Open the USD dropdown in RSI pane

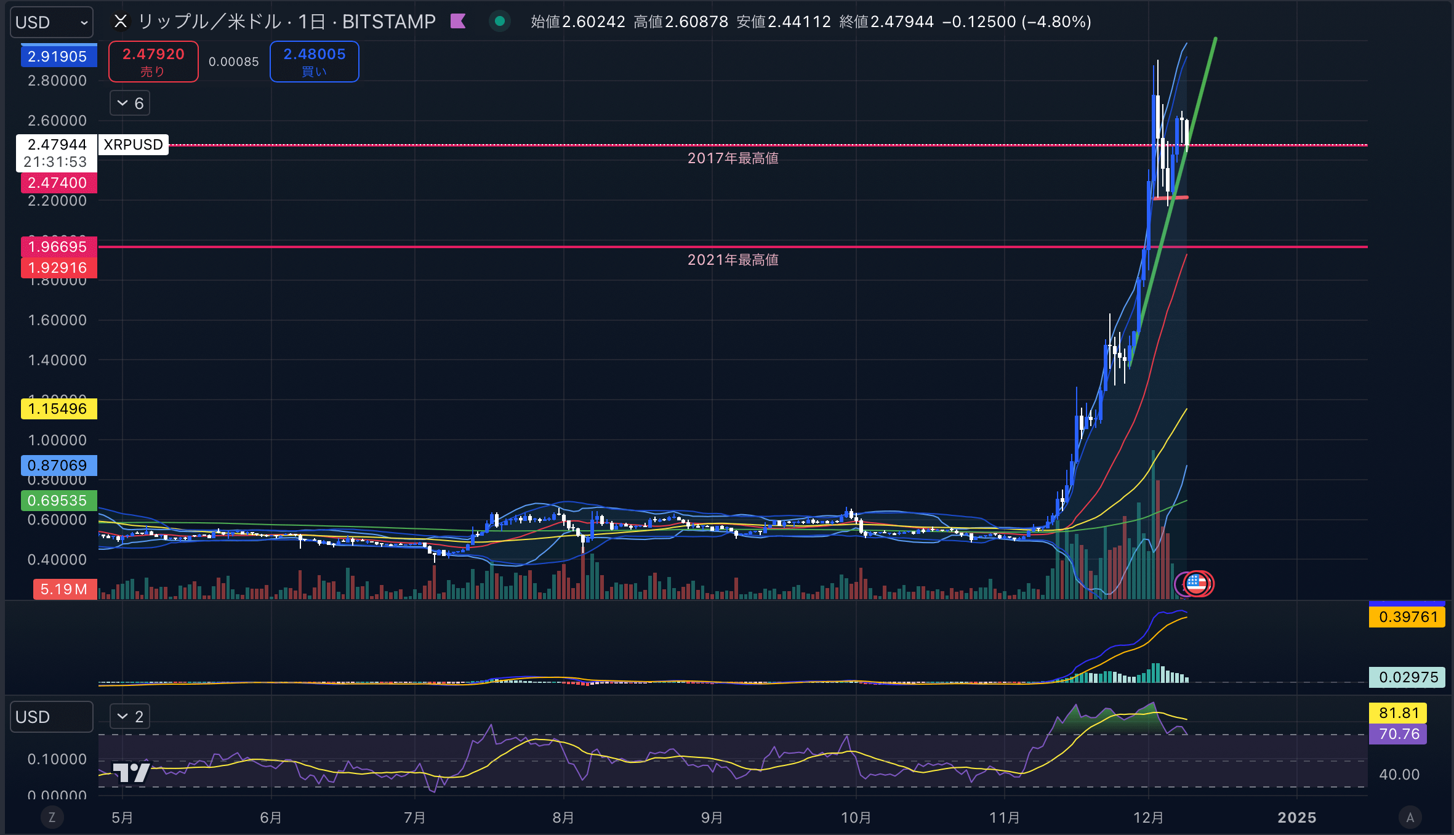coord(52,717)
